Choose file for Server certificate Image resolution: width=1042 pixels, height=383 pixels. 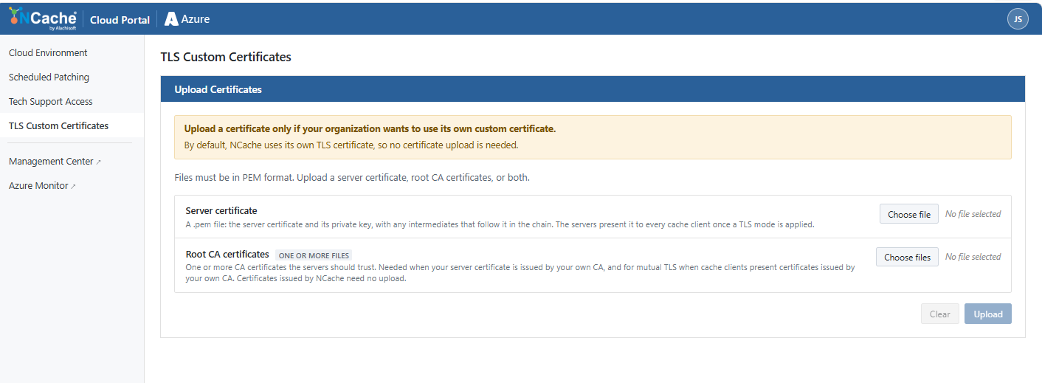[x=909, y=214]
